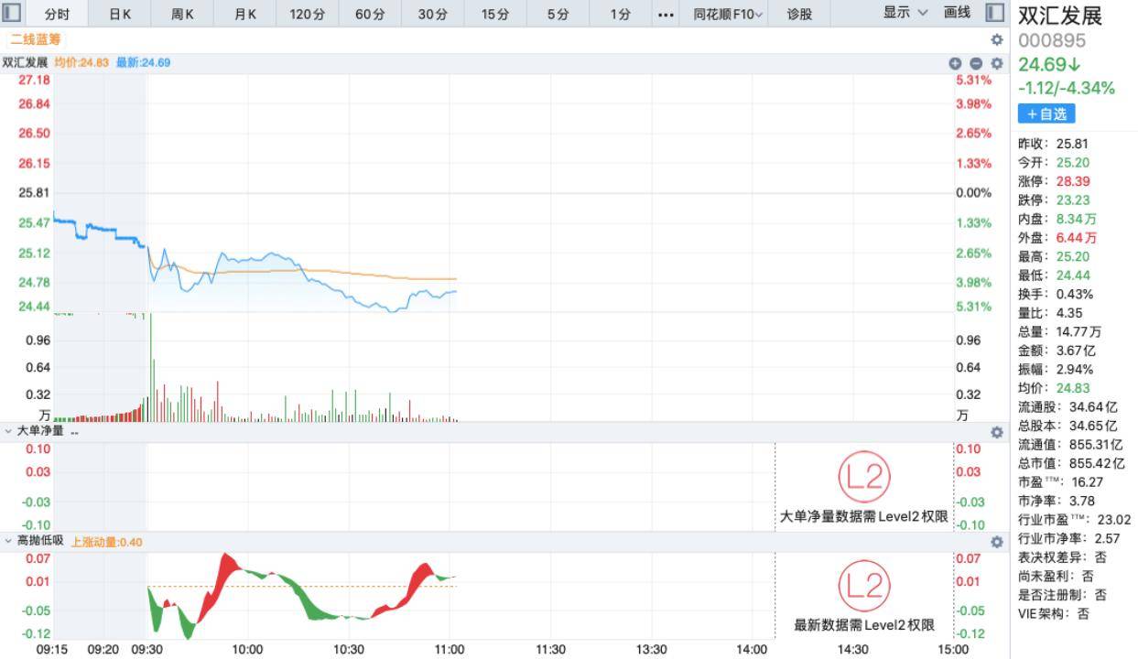Click 换手 value 0.43%
Image resolution: width=1138 pixels, height=659 pixels.
(x=1075, y=294)
